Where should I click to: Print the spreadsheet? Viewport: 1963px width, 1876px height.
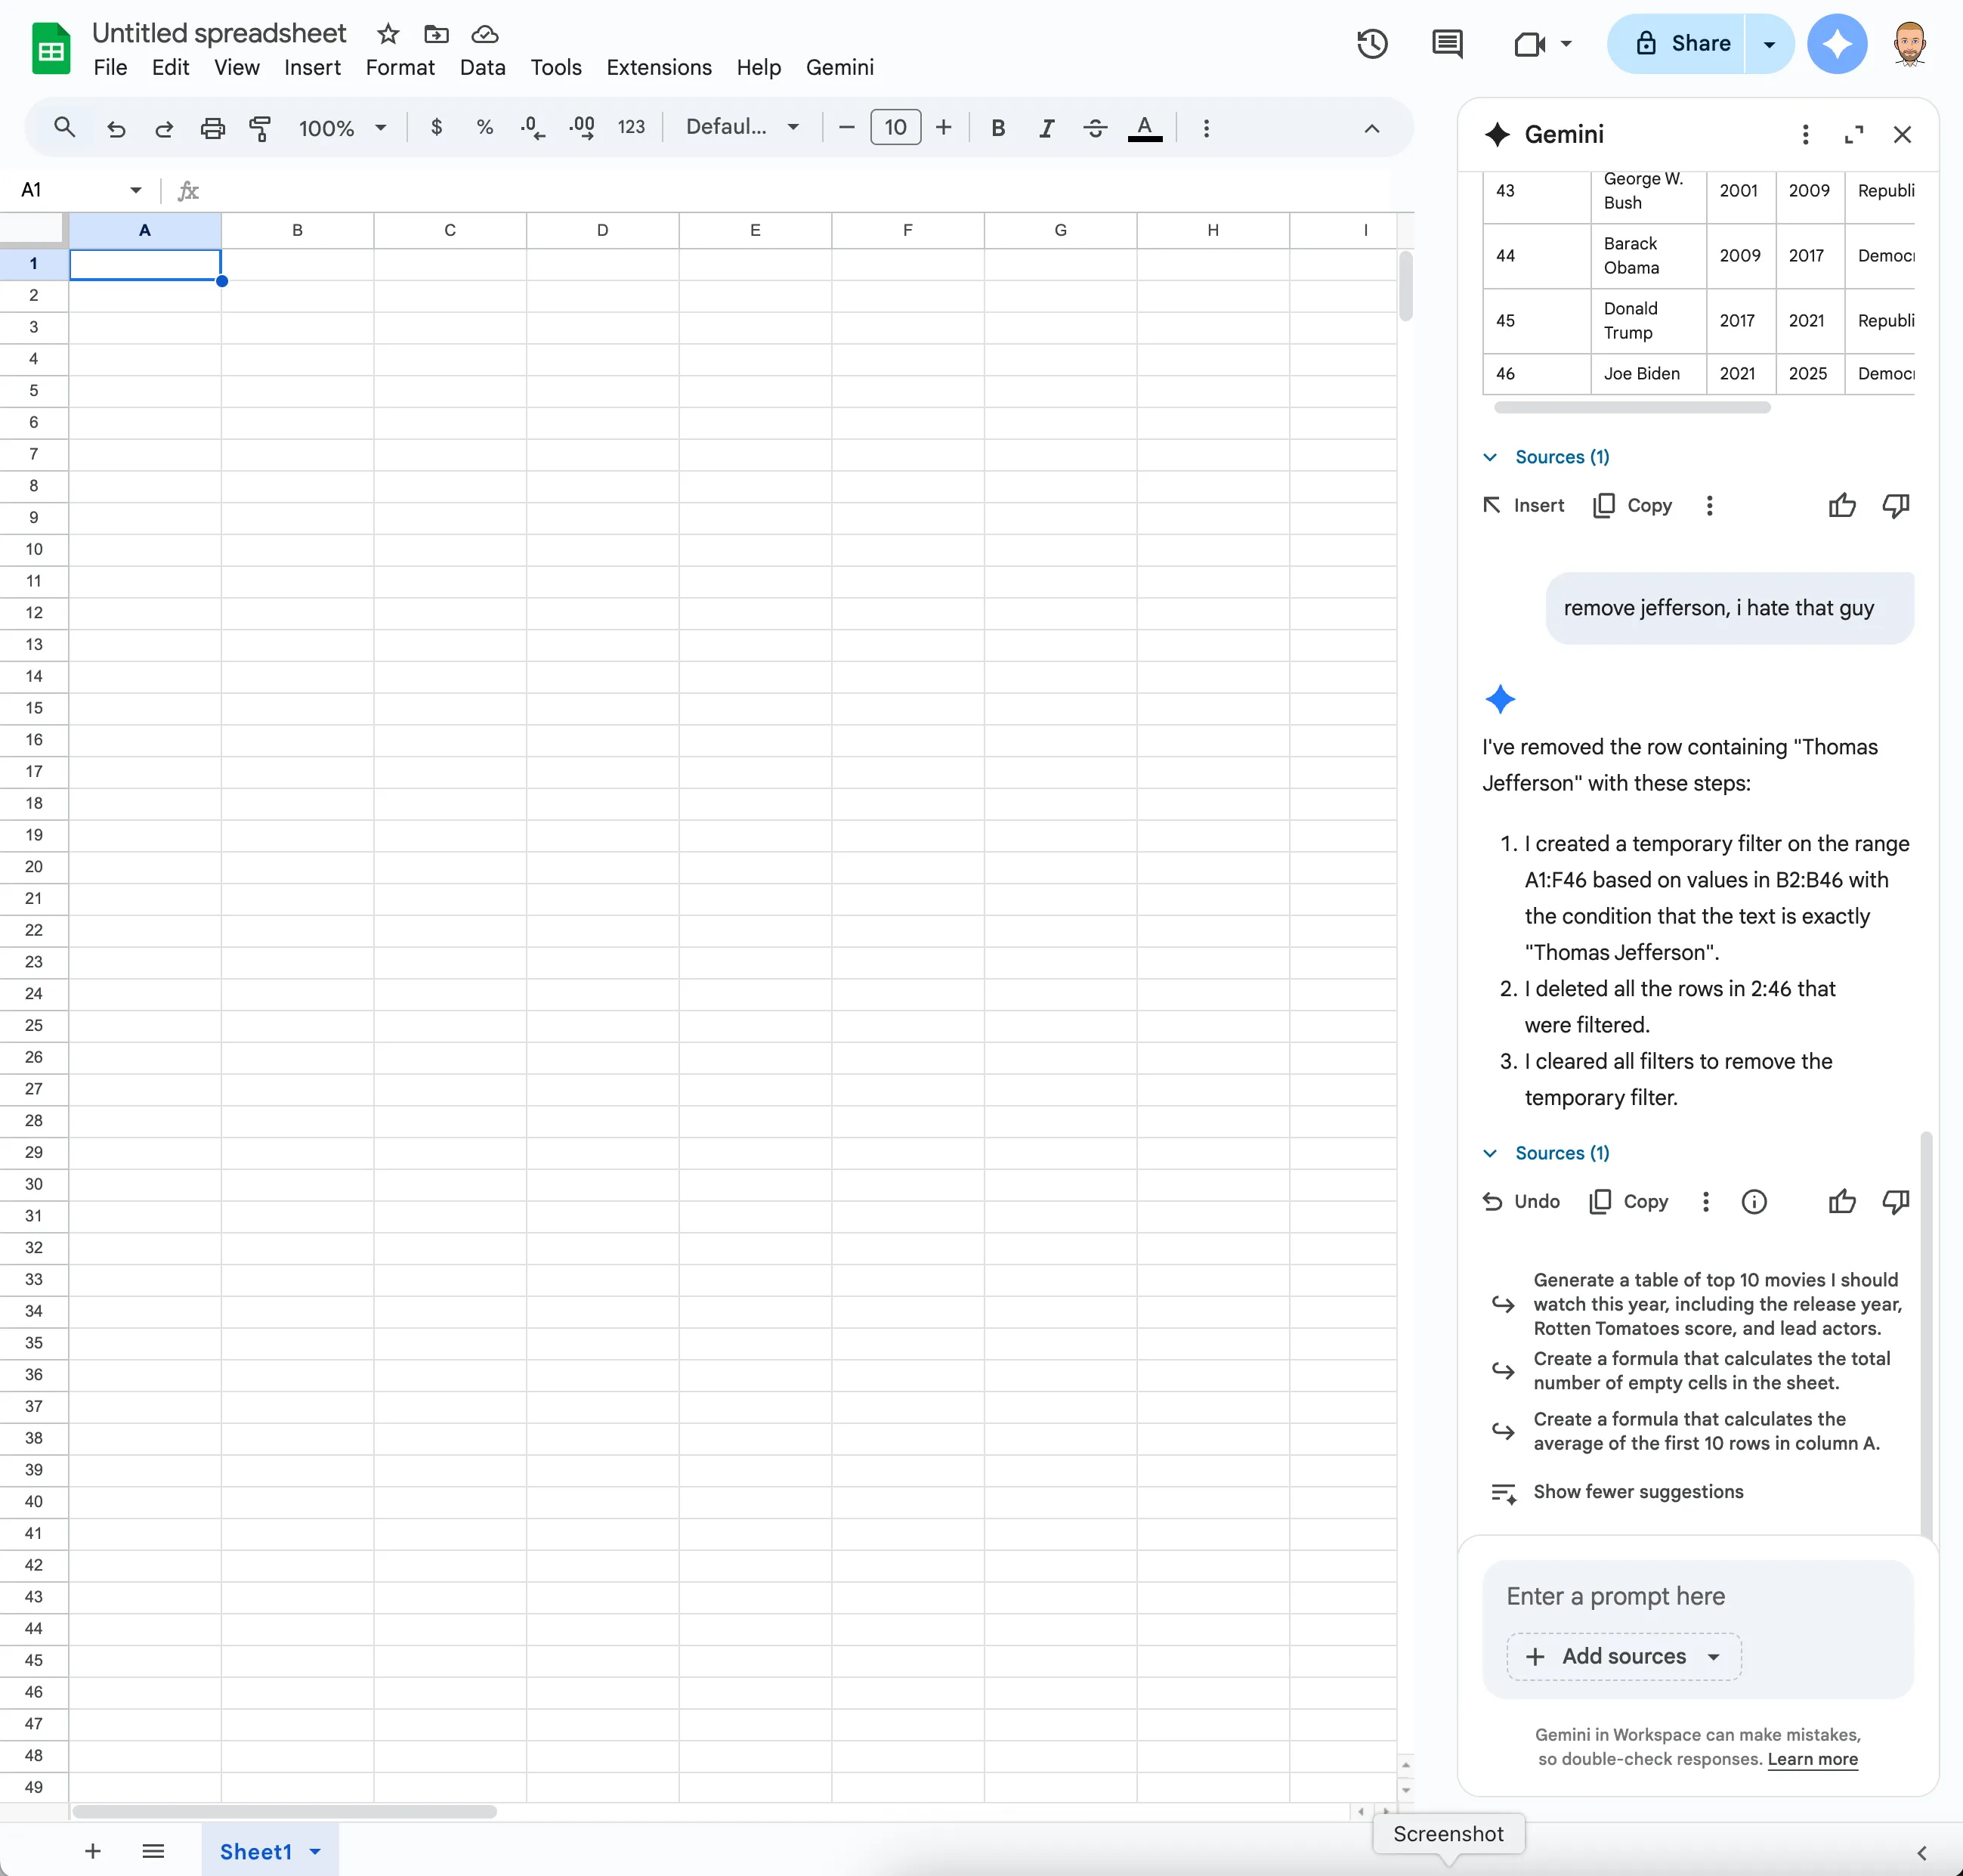coord(212,128)
